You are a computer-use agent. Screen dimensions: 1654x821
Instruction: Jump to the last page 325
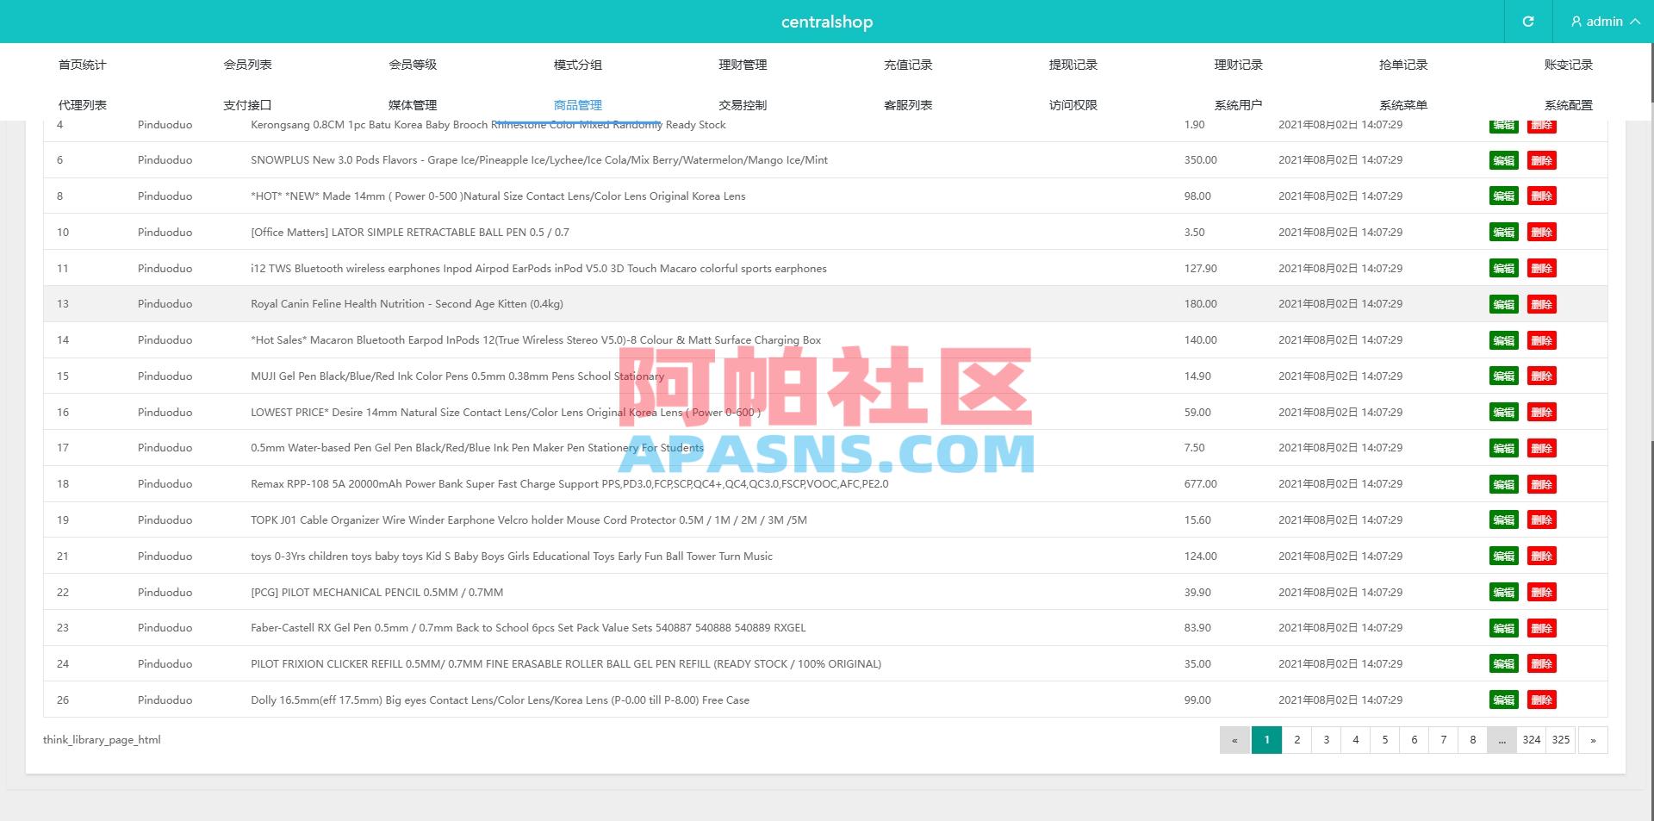point(1560,739)
